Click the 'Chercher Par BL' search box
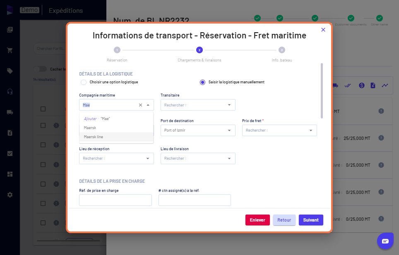399x255 pixels. (50, 48)
